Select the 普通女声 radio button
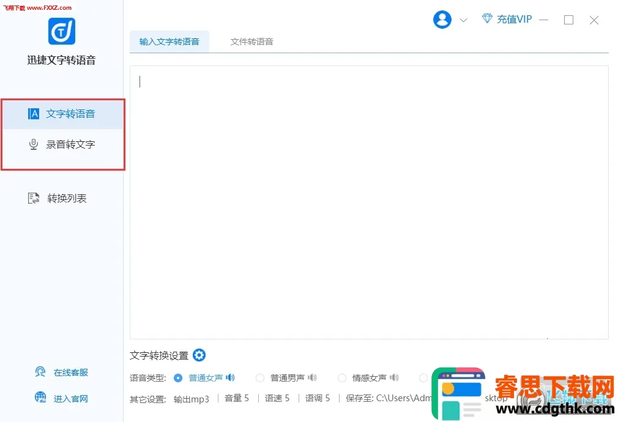Screen dimensions: 618x422 178,378
